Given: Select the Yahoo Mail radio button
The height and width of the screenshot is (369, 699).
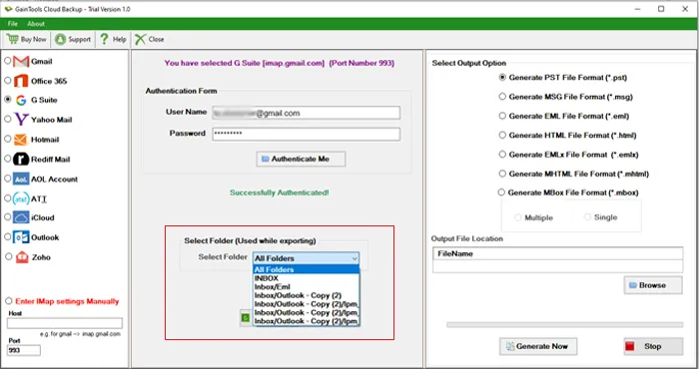Looking at the screenshot, I should click(x=8, y=119).
